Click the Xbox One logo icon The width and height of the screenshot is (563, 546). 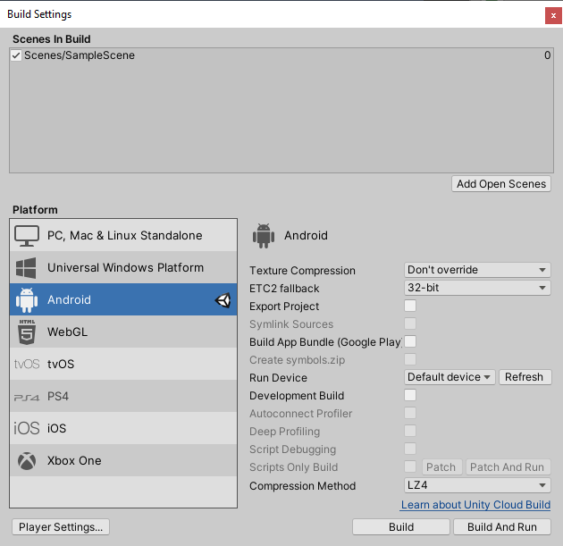[27, 460]
